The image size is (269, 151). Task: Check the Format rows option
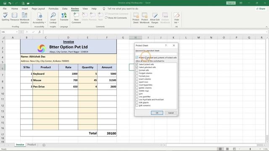tap(137, 76)
